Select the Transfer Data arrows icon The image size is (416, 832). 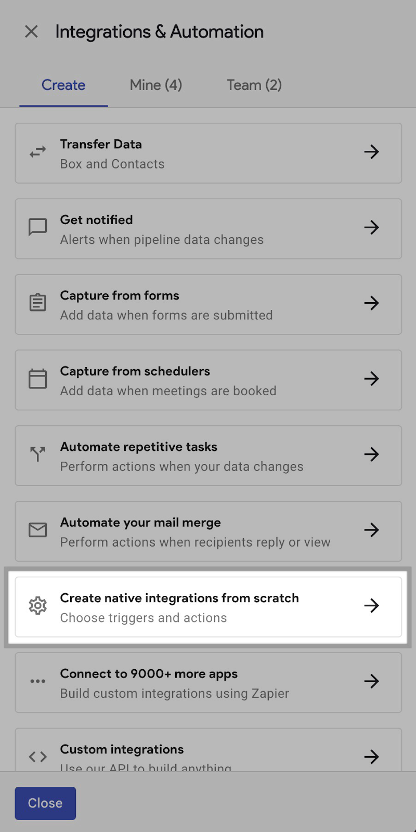click(37, 152)
